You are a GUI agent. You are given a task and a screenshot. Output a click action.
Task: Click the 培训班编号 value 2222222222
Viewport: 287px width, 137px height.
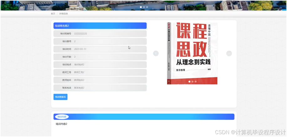80,34
